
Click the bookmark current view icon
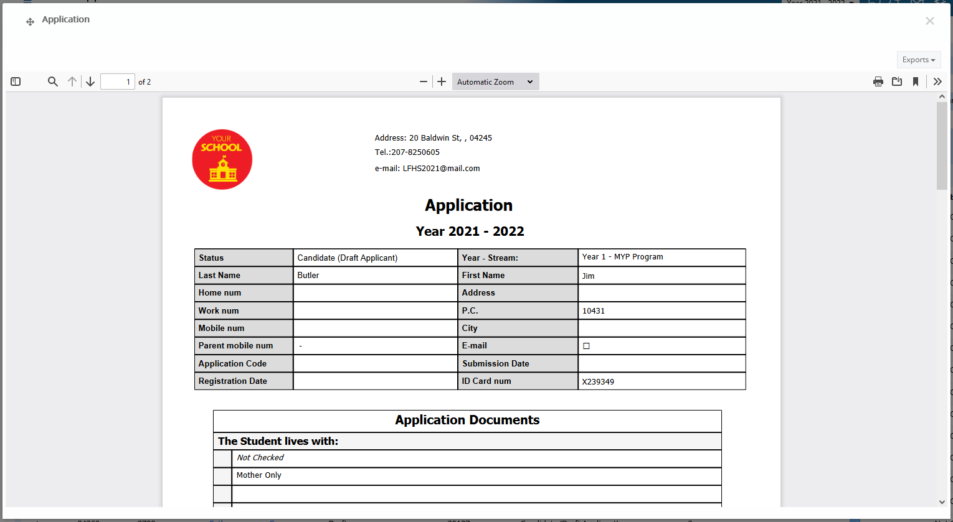point(916,82)
